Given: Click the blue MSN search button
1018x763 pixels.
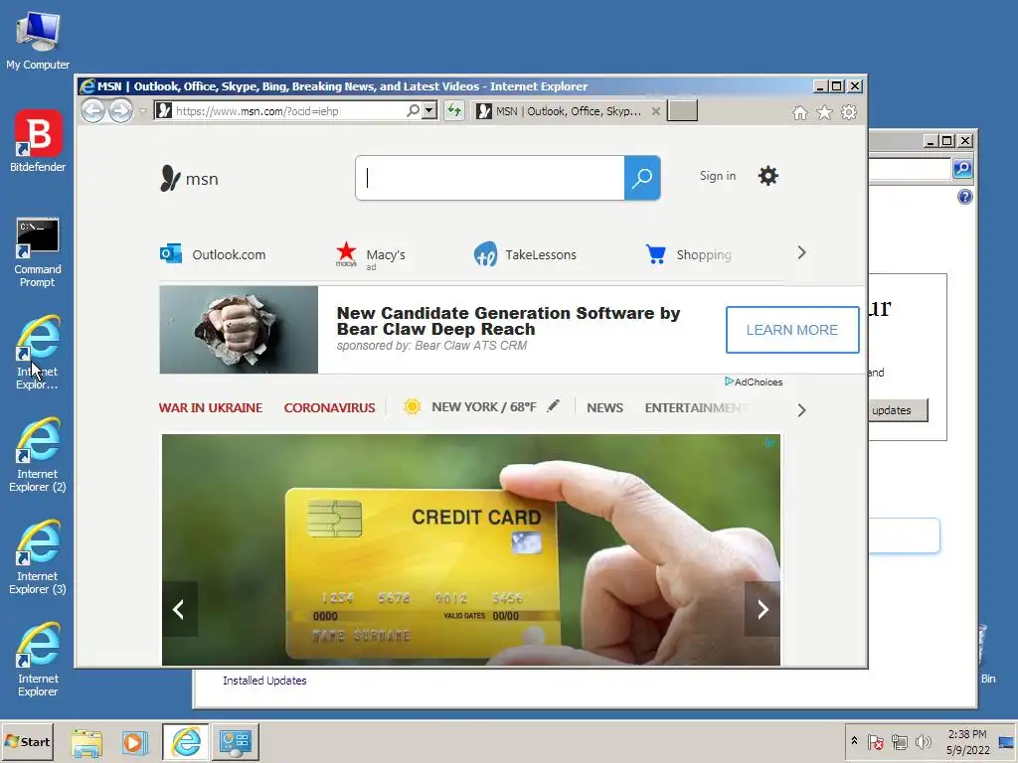Looking at the screenshot, I should tap(642, 178).
